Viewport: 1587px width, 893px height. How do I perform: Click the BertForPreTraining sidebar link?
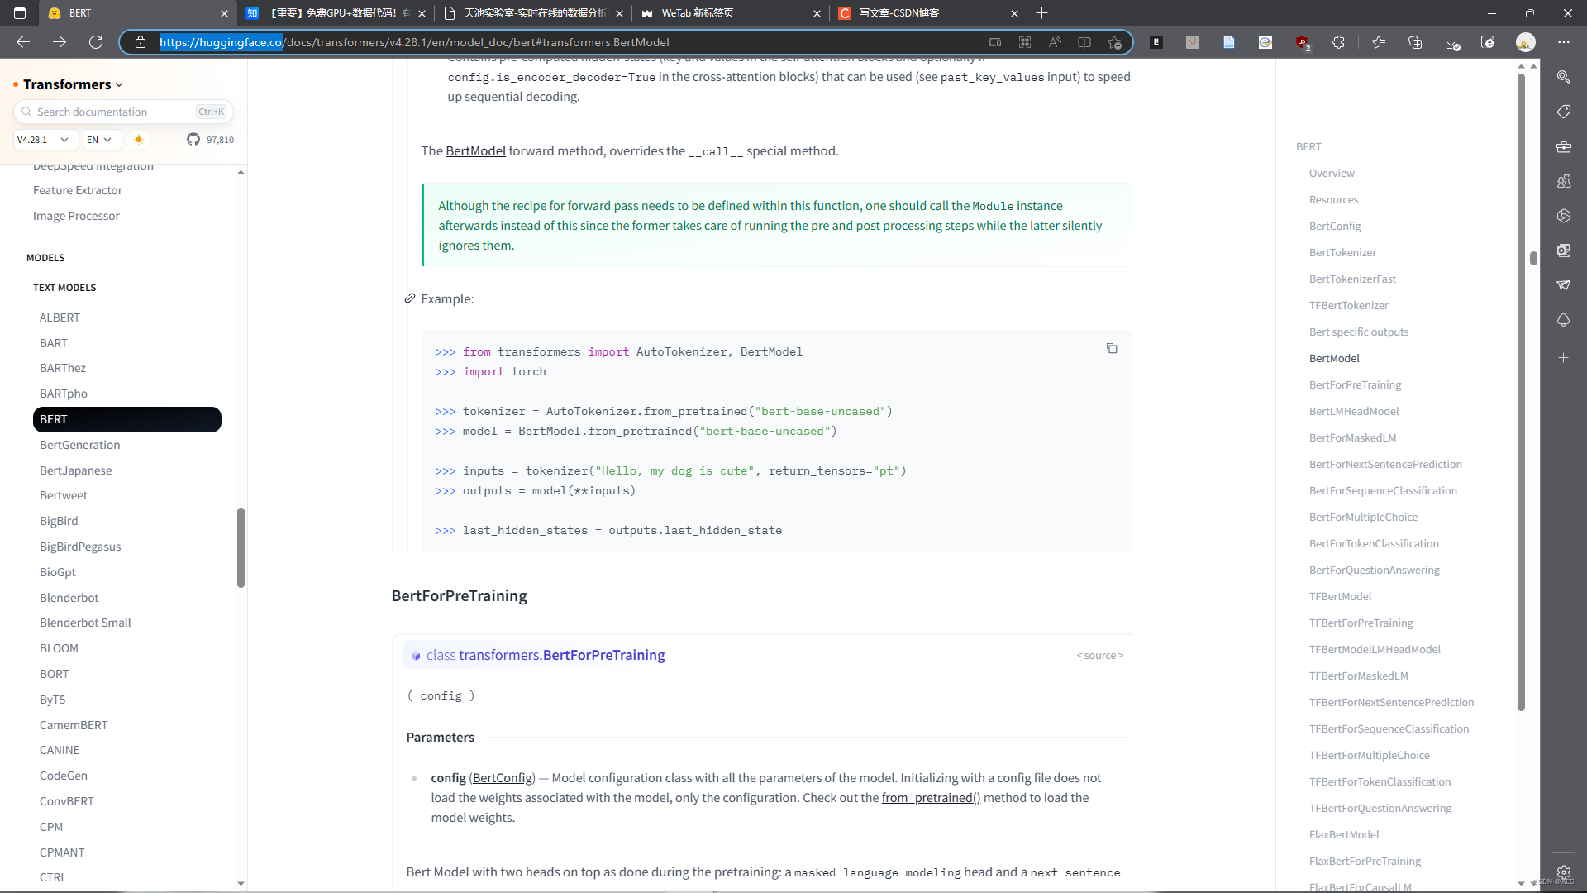pos(1355,384)
